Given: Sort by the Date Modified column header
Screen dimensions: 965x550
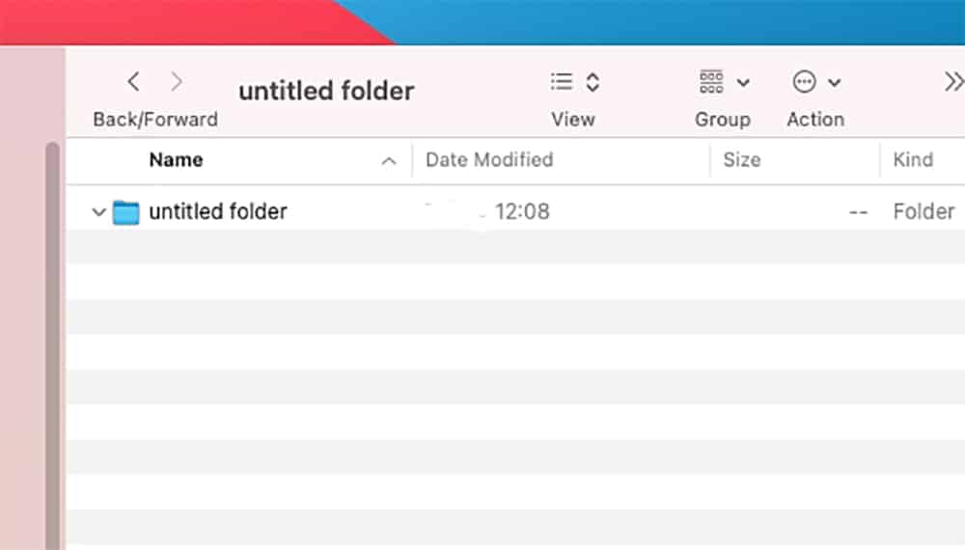Looking at the screenshot, I should pos(489,160).
